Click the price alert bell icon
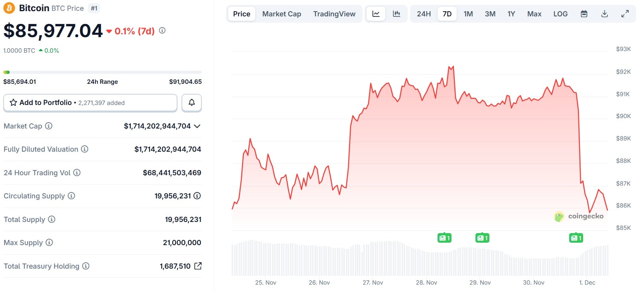637x291 pixels. (x=191, y=103)
